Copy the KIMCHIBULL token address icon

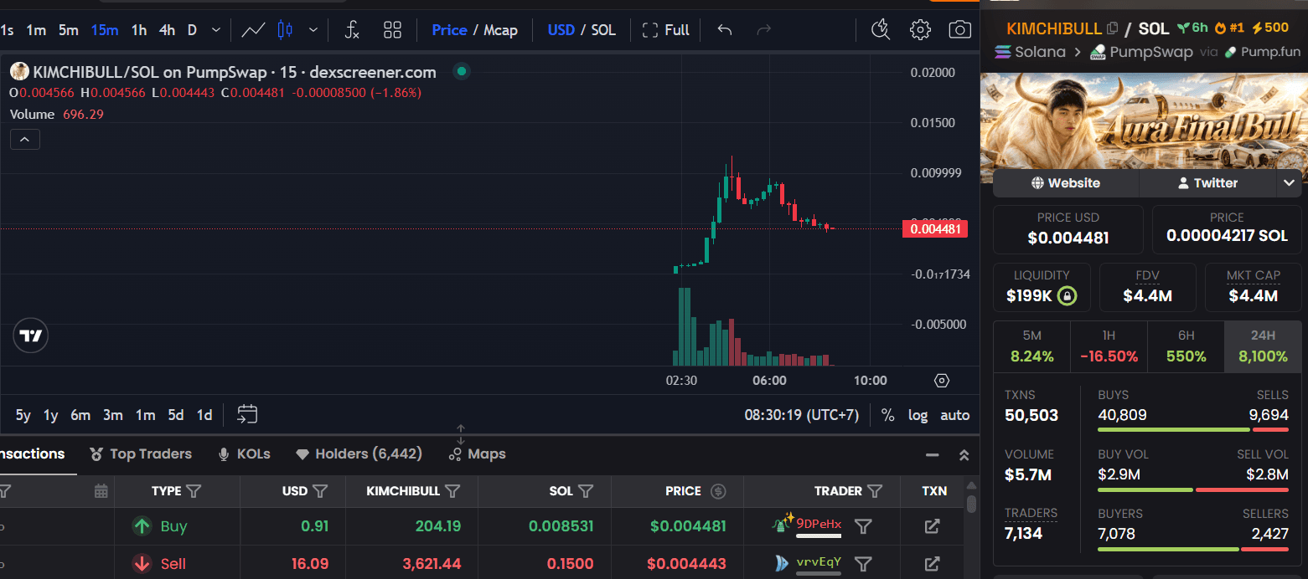coord(1112,28)
